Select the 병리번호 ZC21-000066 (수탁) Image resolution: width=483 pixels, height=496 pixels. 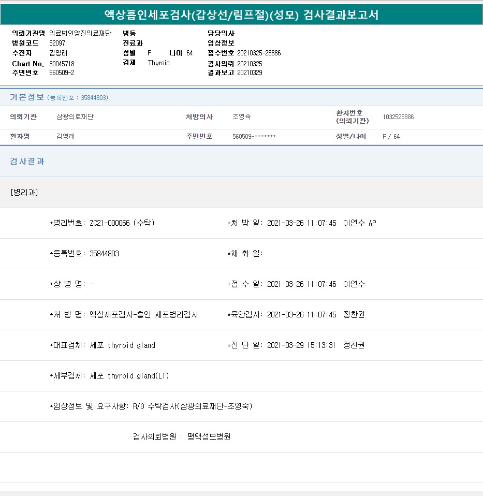[x=122, y=223]
